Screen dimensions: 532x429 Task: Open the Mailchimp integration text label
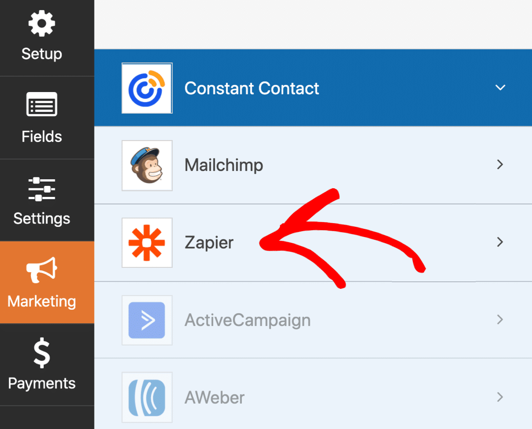[224, 165]
